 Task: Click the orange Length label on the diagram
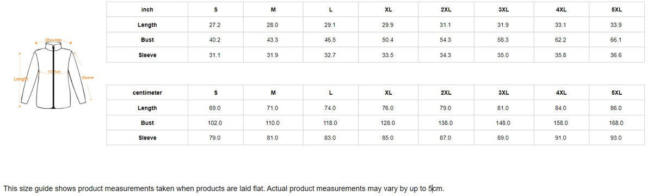pyautogui.click(x=20, y=79)
